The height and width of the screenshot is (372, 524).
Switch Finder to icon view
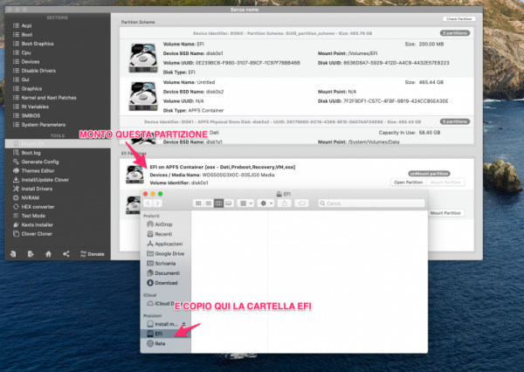198,203
